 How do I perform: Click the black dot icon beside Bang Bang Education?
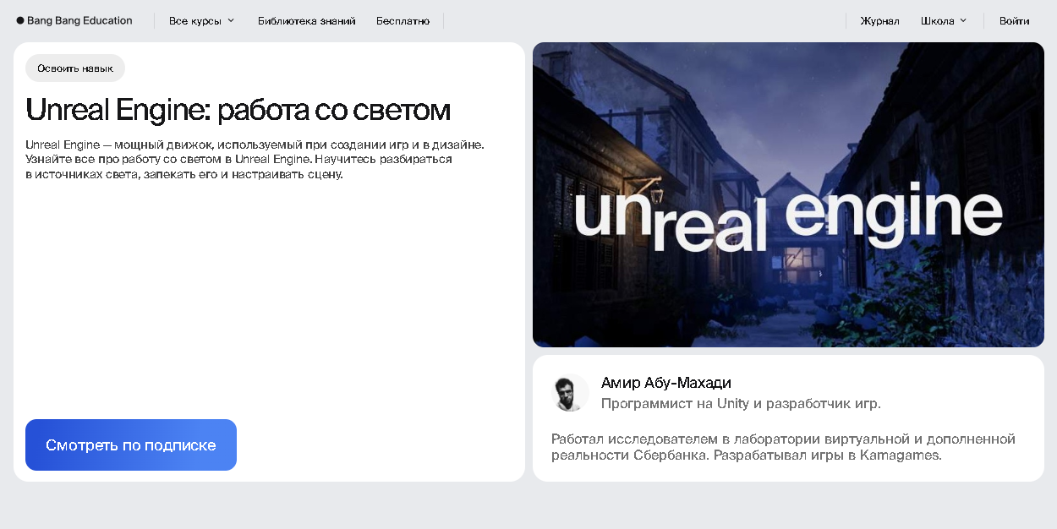(20, 20)
